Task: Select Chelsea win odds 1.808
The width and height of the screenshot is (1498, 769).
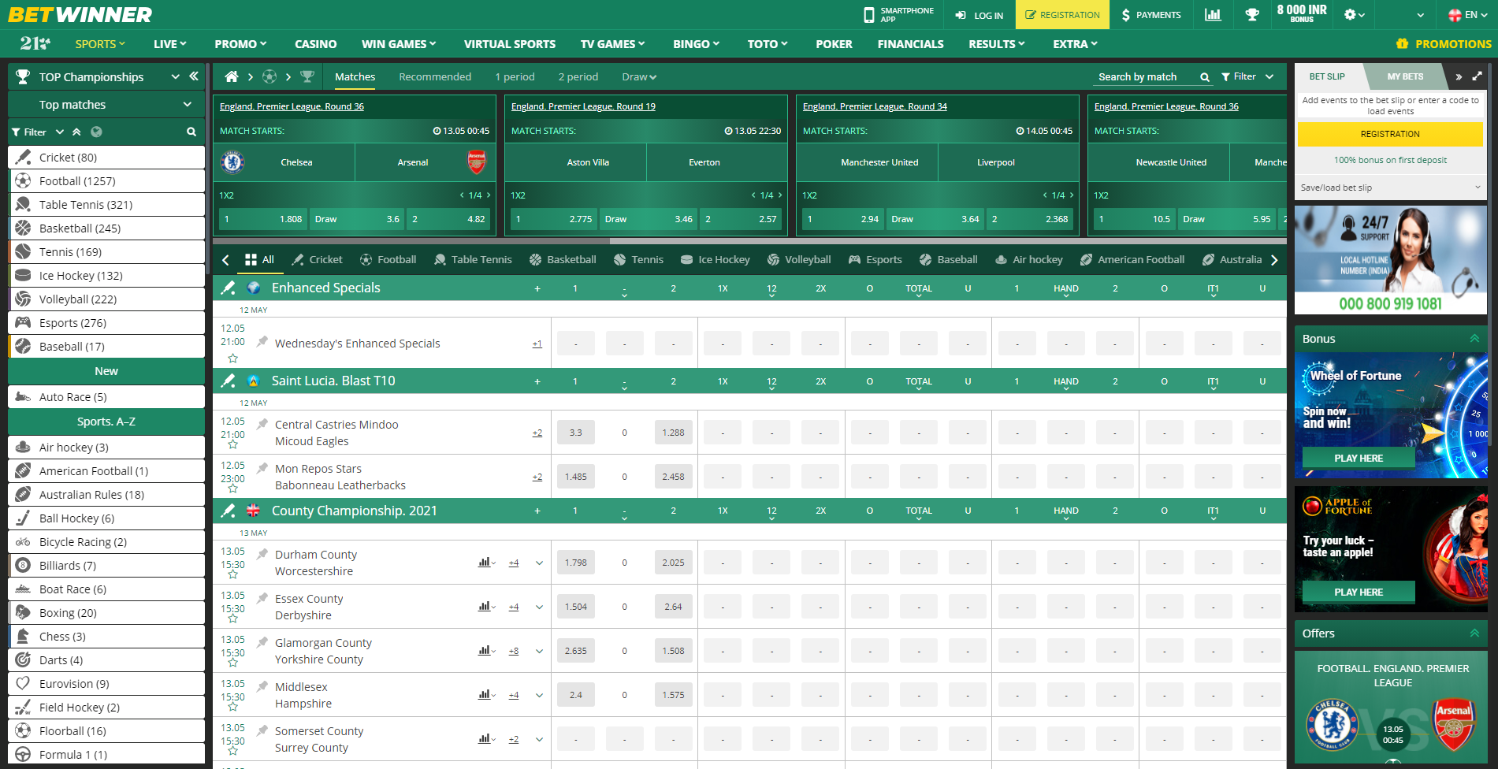Action: [x=262, y=219]
